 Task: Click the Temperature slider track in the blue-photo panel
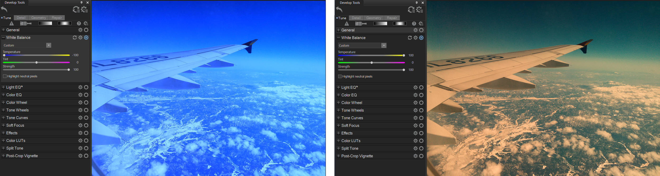(36, 55)
